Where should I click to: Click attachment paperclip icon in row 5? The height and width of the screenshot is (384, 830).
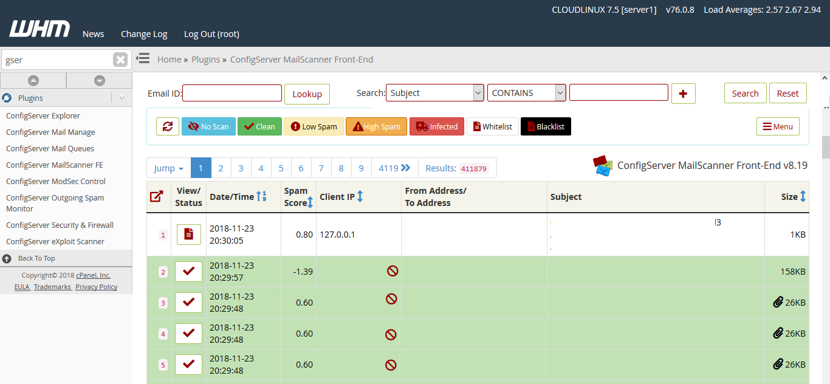(778, 364)
